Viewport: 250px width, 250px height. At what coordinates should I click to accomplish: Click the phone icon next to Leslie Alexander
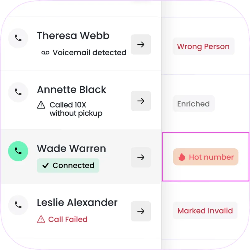[x=18, y=205]
